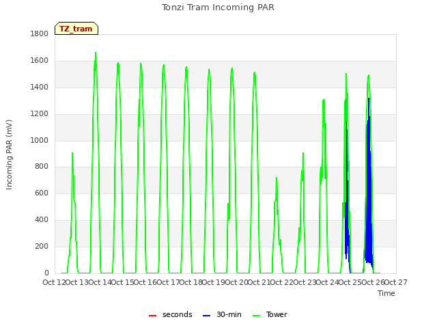Select the 'seconds' legend label
The width and height of the screenshot is (437, 328).
tap(178, 314)
